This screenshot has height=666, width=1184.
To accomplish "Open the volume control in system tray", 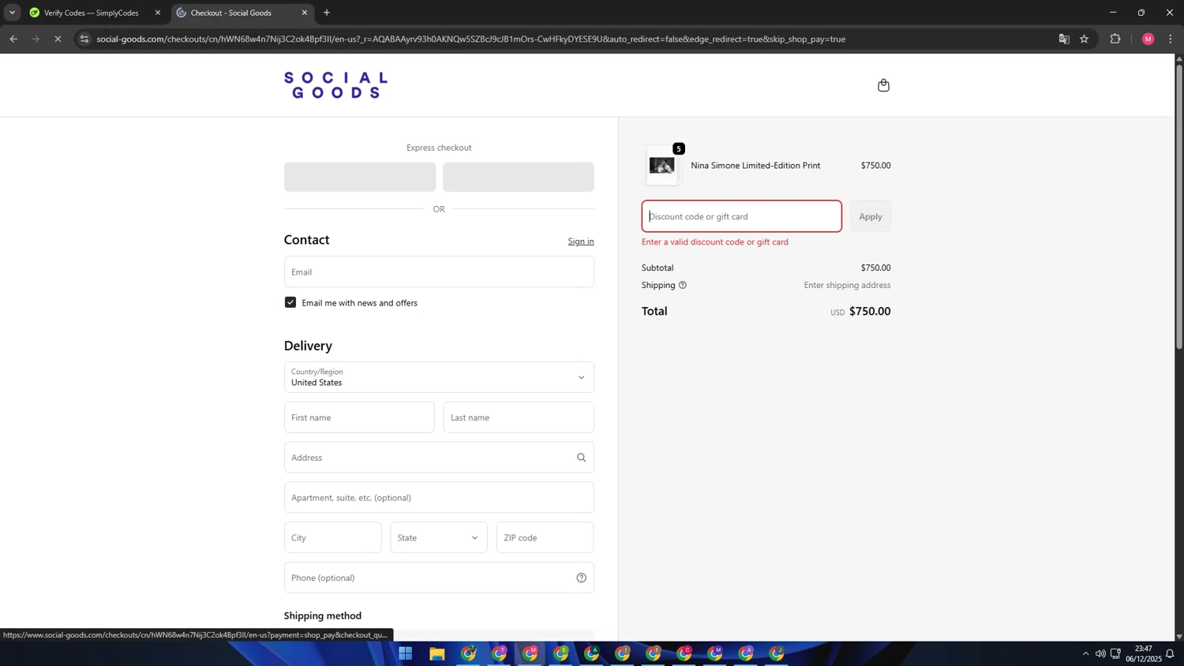I will (1100, 653).
